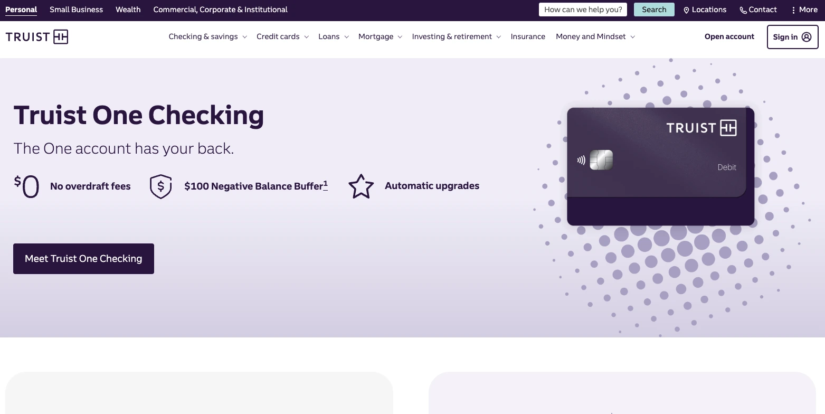Click the $0 graphic by No overdraft fees
The height and width of the screenshot is (414, 825).
point(27,186)
